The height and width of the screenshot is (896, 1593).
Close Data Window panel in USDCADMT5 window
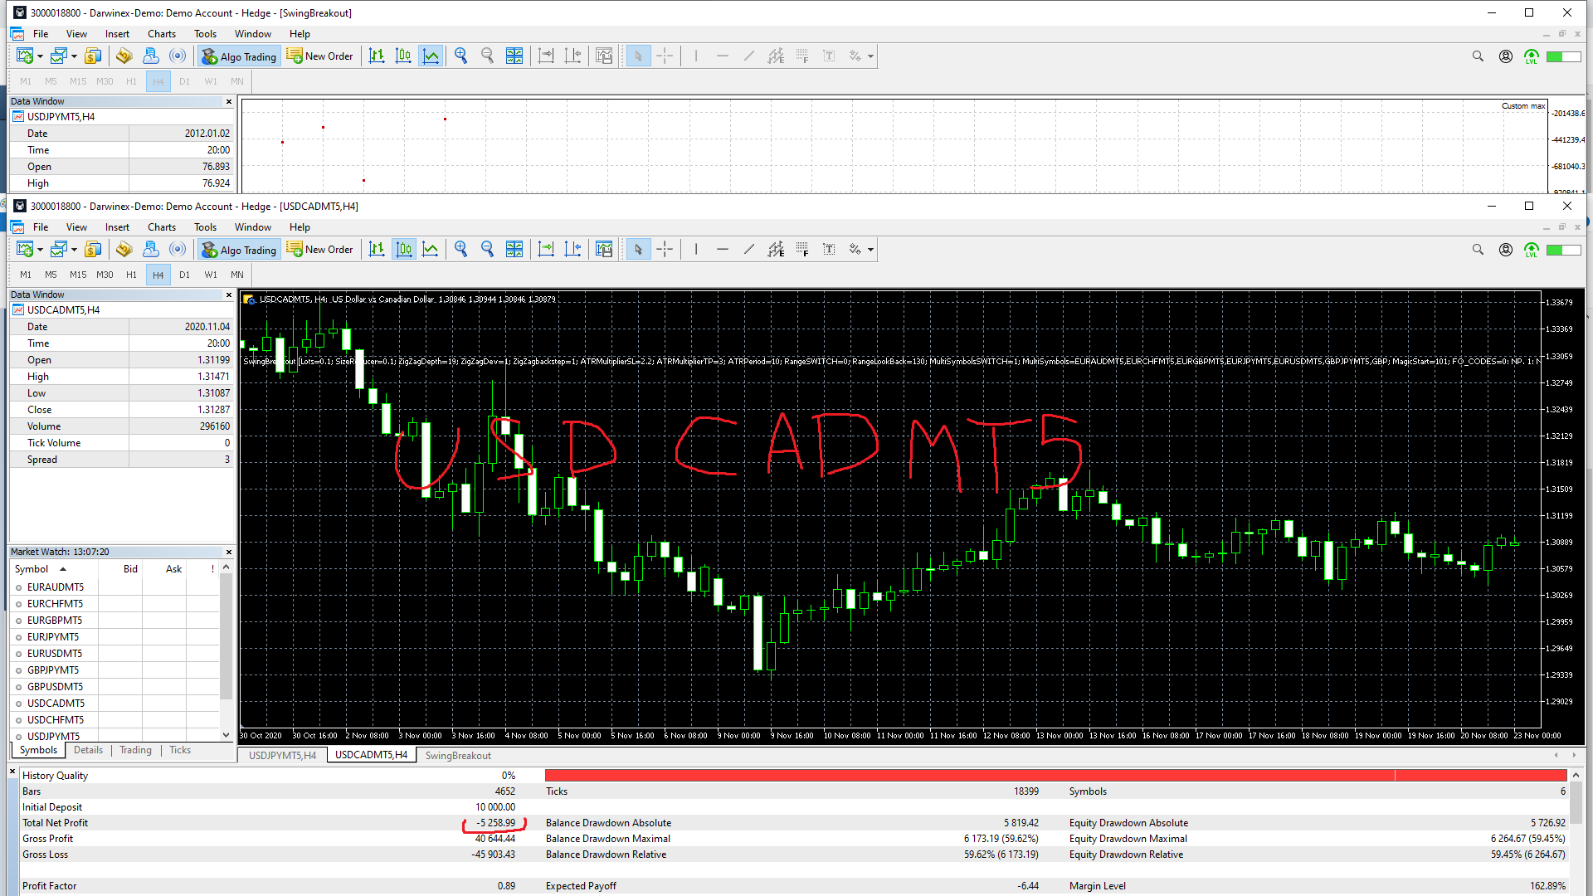(229, 295)
